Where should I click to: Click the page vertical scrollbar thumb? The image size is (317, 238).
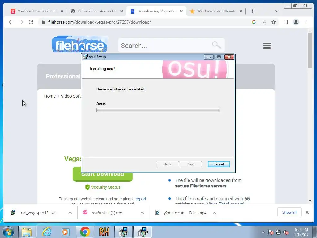(x=310, y=51)
